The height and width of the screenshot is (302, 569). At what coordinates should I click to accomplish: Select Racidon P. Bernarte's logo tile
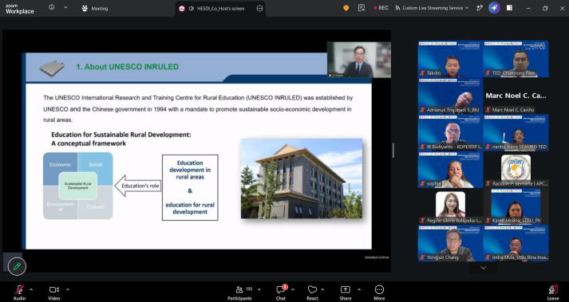[516, 170]
